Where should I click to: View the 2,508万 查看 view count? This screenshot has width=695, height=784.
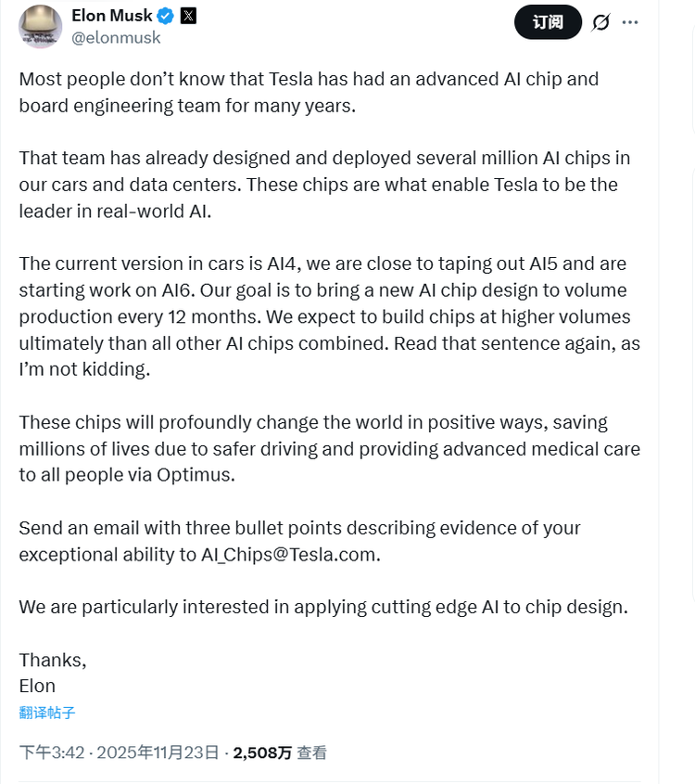[x=280, y=752]
